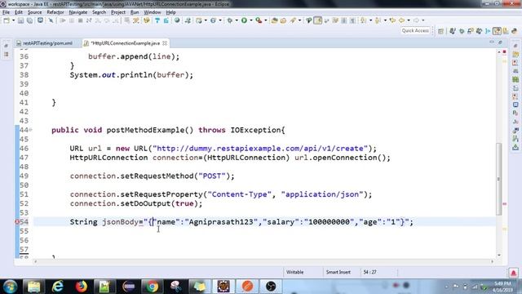The width and height of the screenshot is (522, 294).
Task: Open Next Annotation dropdown arrow
Action: point(370,20)
